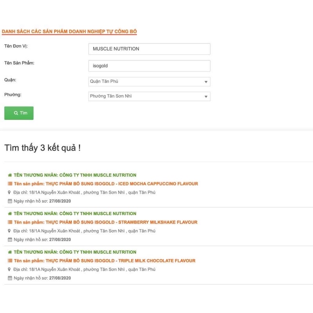This screenshot has height=313, width=313.
Task: Expand the Phường Tân Sơn Nhì dropdown
Action: point(149,96)
